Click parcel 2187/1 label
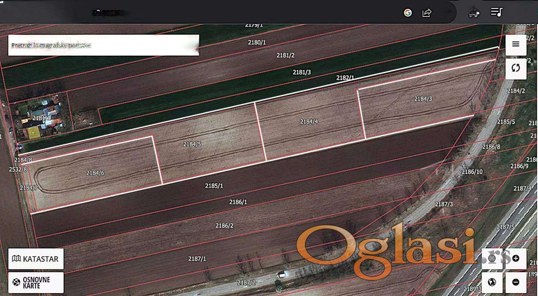Screen dimensions: 538x296 [197, 259]
